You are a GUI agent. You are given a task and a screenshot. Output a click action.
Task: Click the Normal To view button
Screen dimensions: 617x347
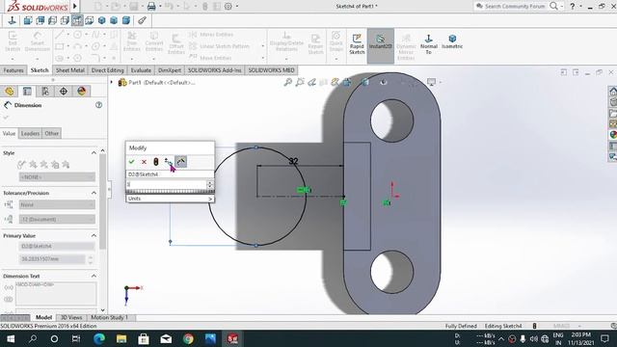428,43
